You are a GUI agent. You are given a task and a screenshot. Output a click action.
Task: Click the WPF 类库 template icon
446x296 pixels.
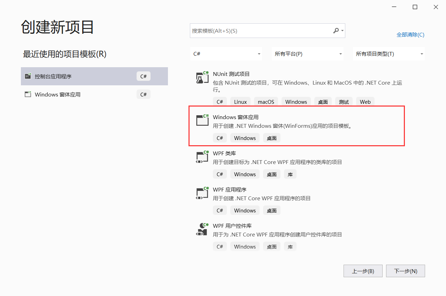[x=202, y=157]
